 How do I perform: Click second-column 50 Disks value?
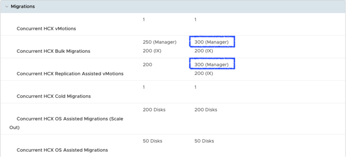(204, 141)
